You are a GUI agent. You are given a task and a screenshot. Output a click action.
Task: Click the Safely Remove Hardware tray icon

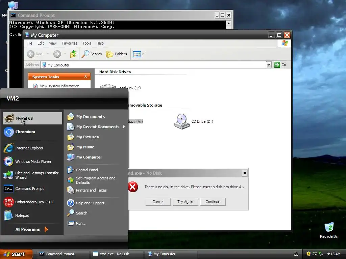click(x=321, y=254)
